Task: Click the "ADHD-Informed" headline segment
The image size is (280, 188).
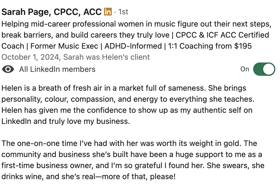Action: coord(133,46)
